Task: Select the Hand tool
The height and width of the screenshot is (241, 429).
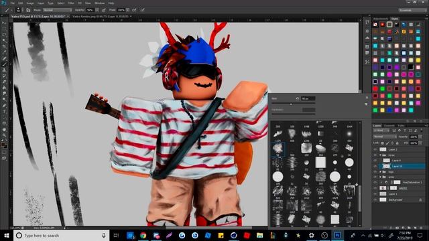Action: click(x=4, y=129)
